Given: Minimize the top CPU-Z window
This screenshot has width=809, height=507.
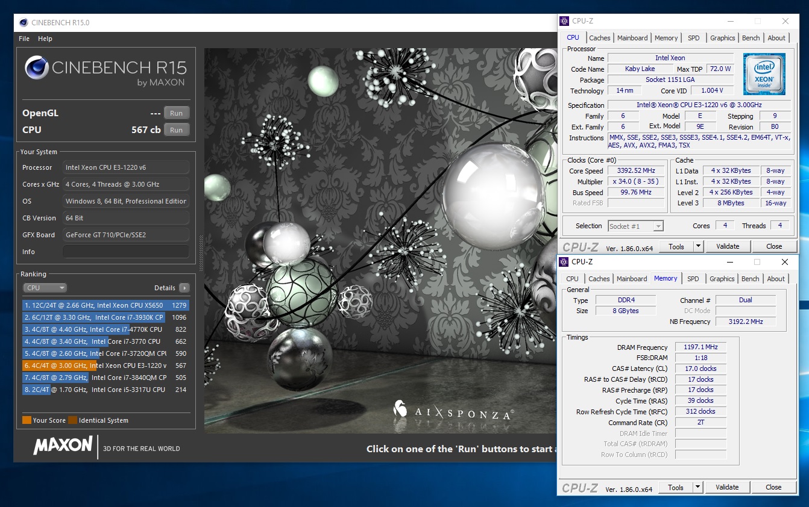Looking at the screenshot, I should click(x=730, y=21).
